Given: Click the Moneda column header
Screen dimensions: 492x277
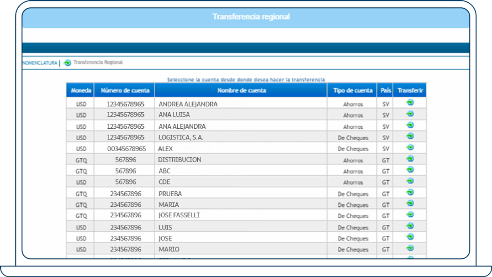Looking at the screenshot, I should 81,90.
